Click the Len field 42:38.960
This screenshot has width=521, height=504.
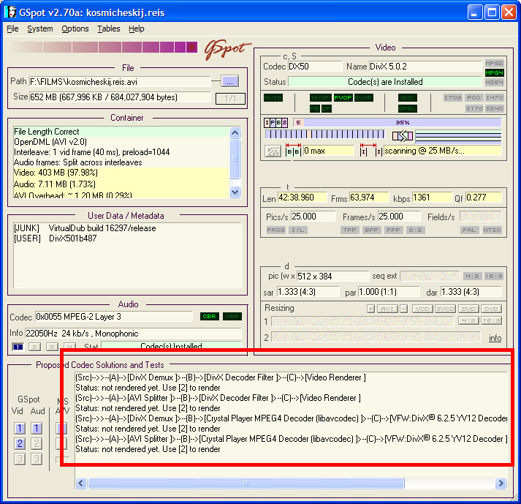coord(302,198)
